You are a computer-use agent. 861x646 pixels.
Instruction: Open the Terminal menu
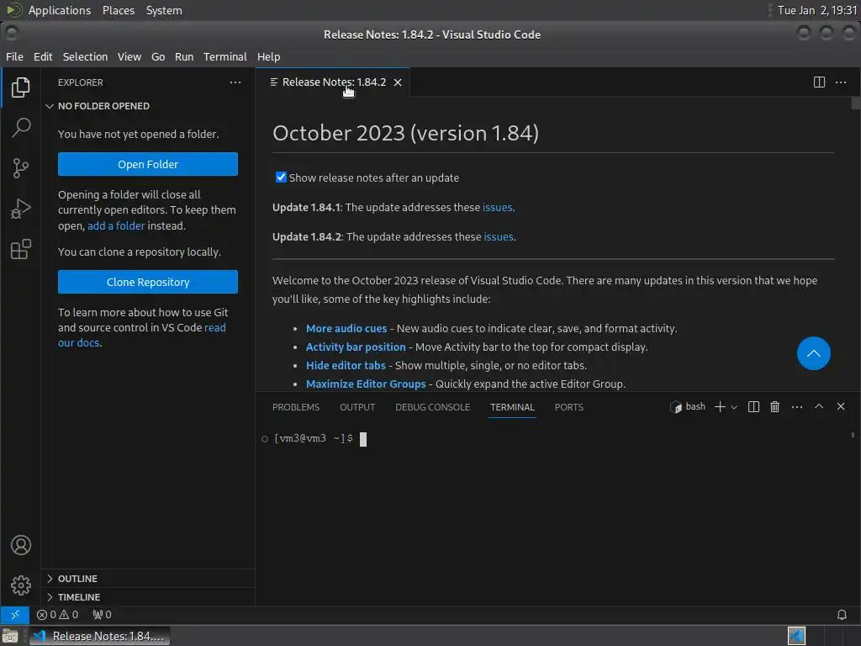225,56
